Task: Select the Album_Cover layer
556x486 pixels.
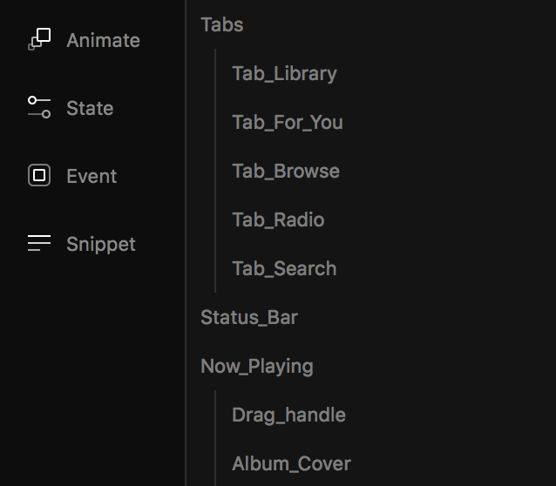Action: (291, 464)
